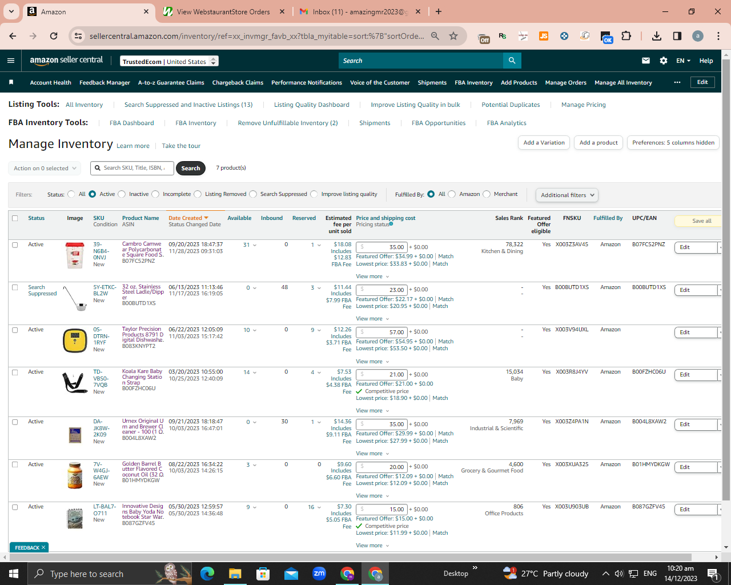Click the search magnifier button in header
Screen dimensions: 731x585
[512, 61]
